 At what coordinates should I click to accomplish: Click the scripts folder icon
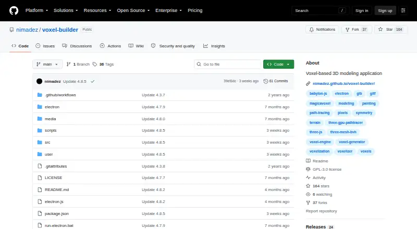tap(40, 131)
